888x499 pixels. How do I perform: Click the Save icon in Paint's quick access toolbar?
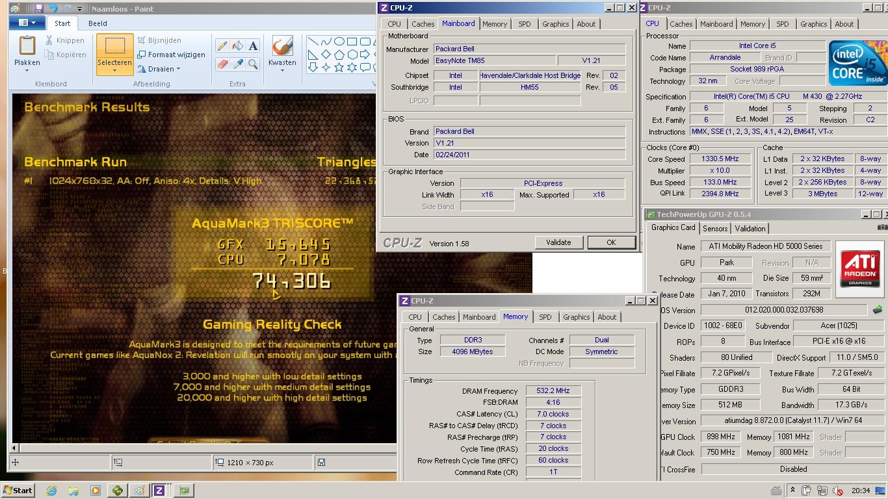[39, 8]
